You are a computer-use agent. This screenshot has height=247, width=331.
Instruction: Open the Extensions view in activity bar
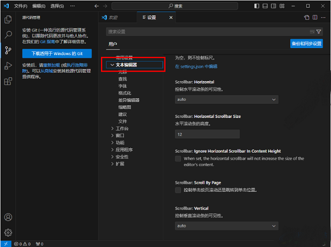point(8,81)
